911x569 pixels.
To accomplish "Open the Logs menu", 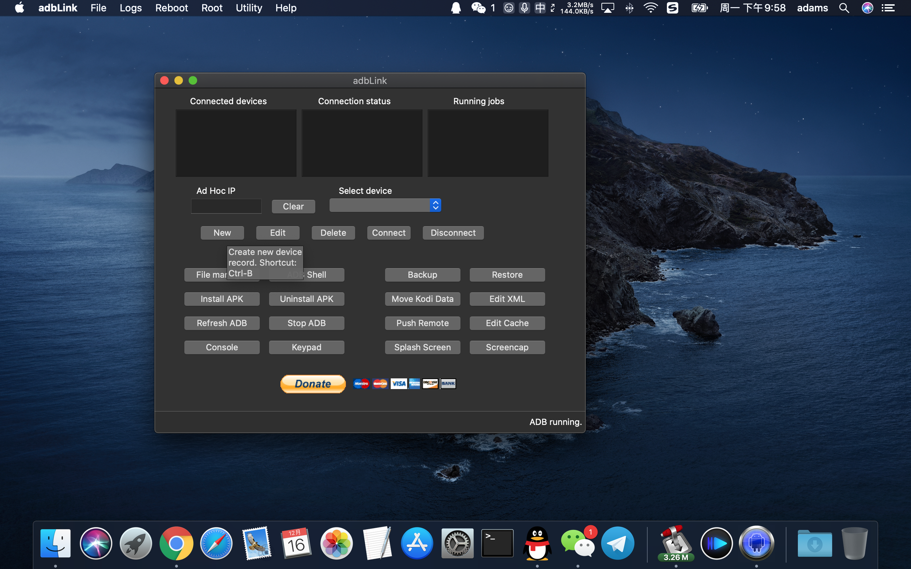I will [x=131, y=8].
